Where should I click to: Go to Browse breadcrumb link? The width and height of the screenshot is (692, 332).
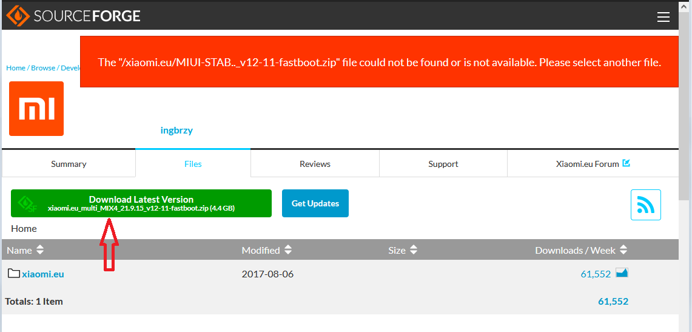[43, 68]
